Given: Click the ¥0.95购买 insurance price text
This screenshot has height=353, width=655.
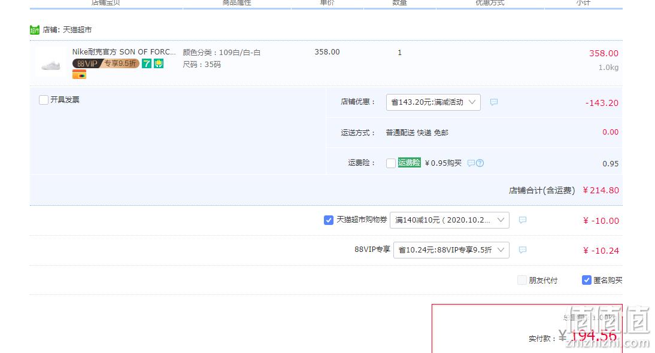Looking at the screenshot, I should point(443,163).
